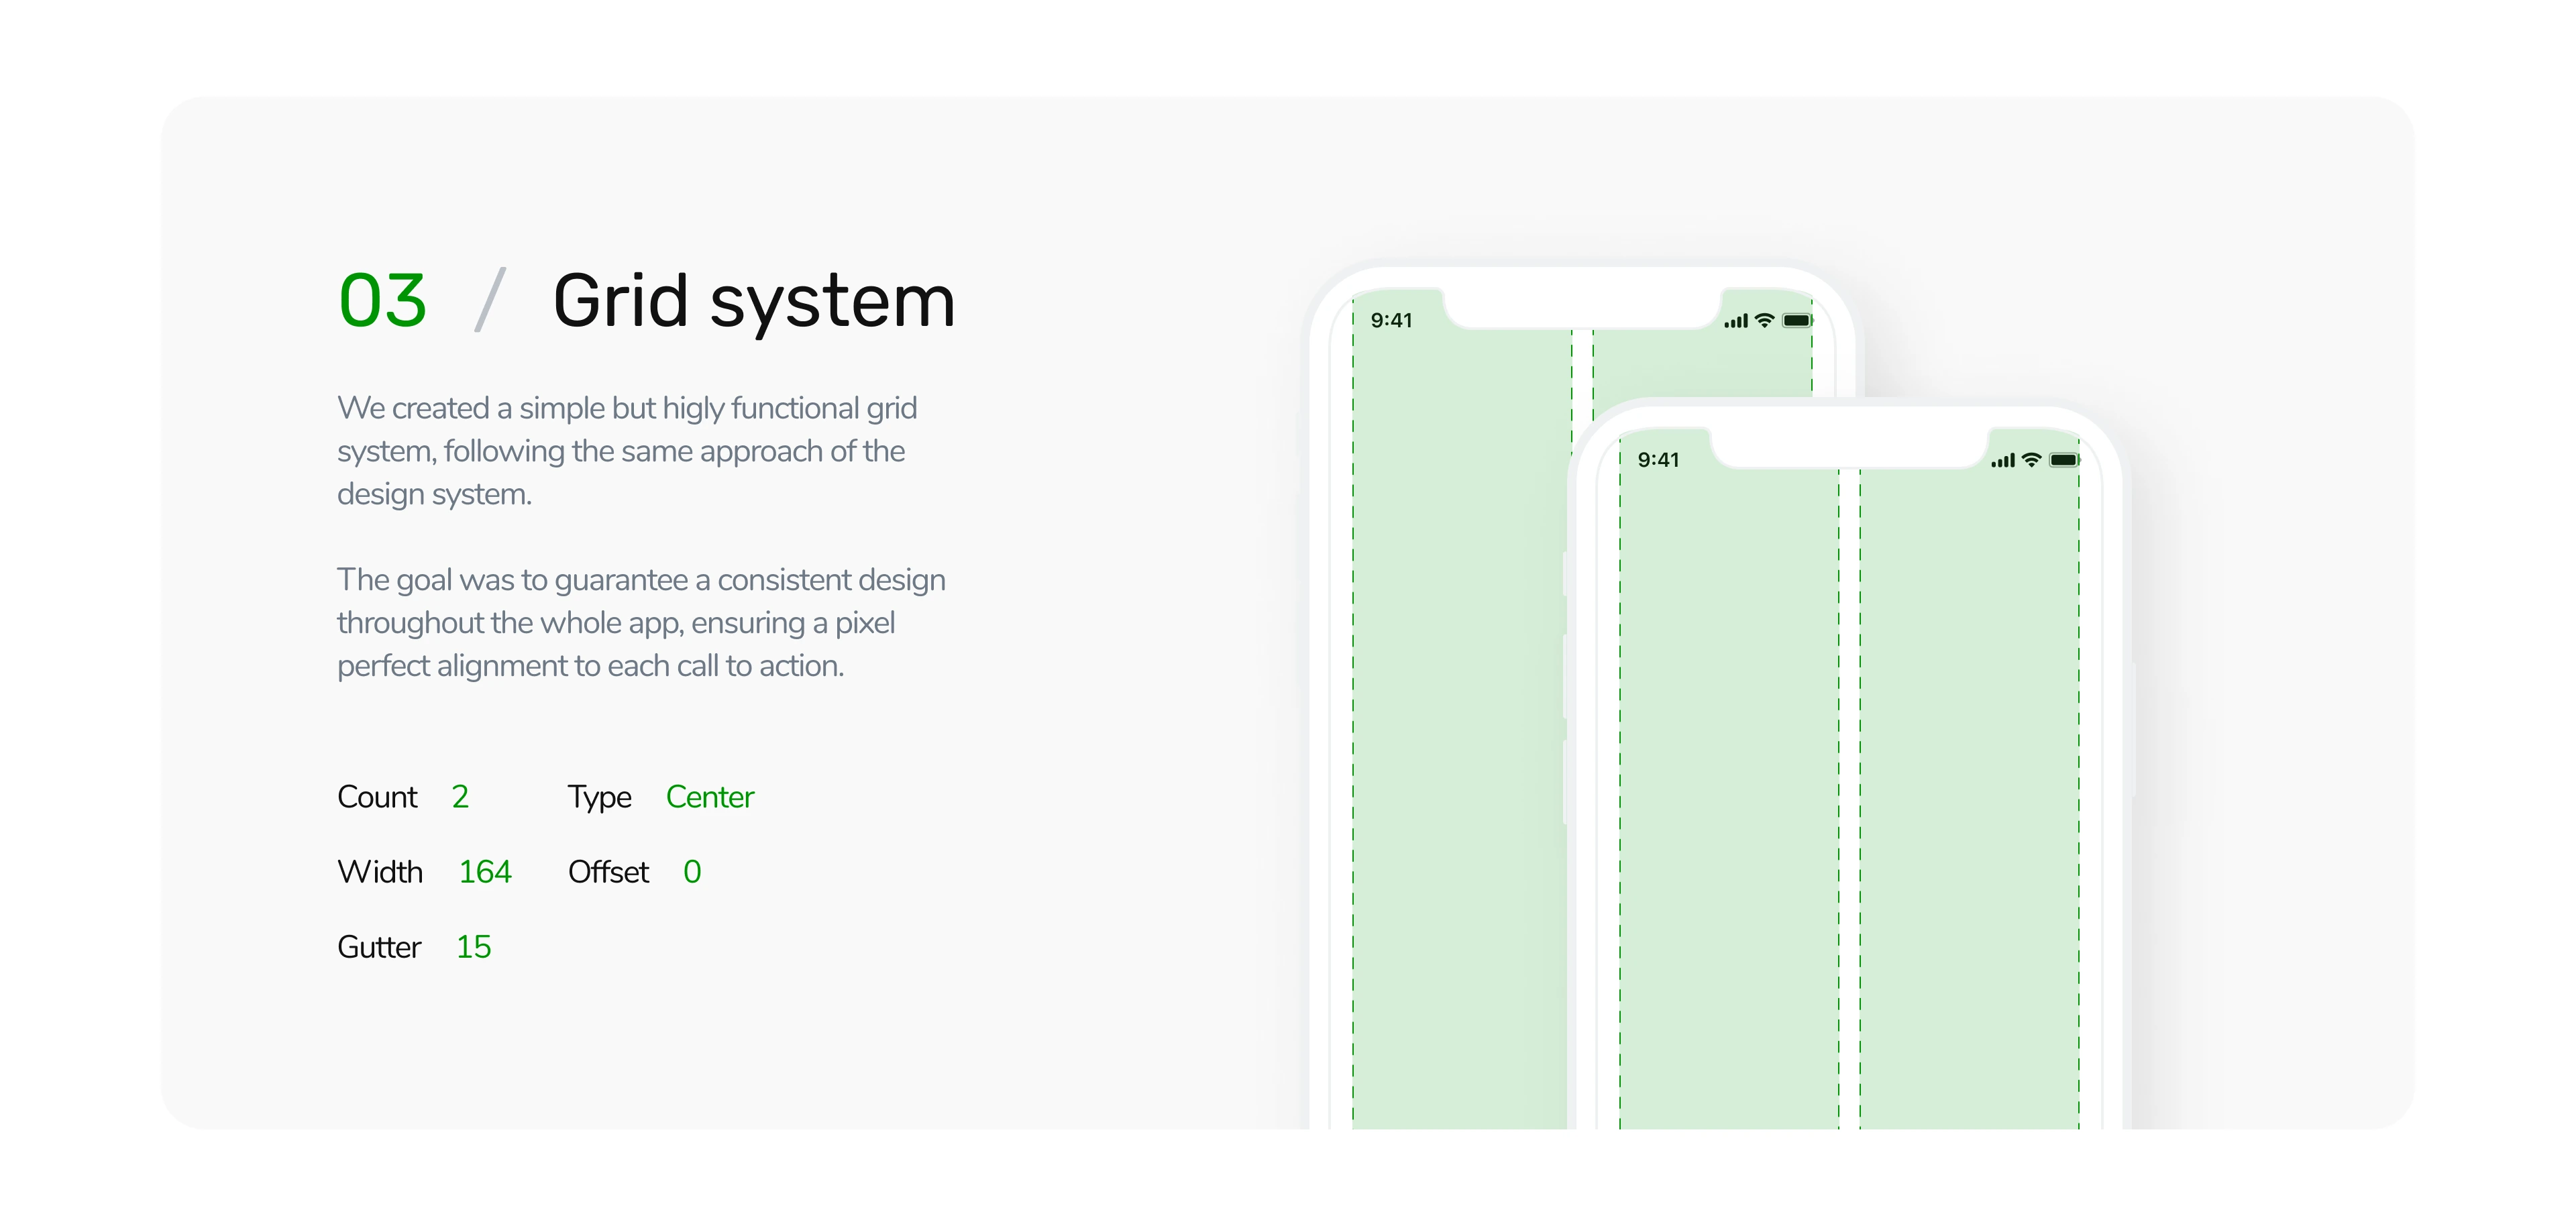Click the battery icon on the rear phone
Image resolution: width=2576 pixels, height=1226 pixels.
tap(1797, 320)
